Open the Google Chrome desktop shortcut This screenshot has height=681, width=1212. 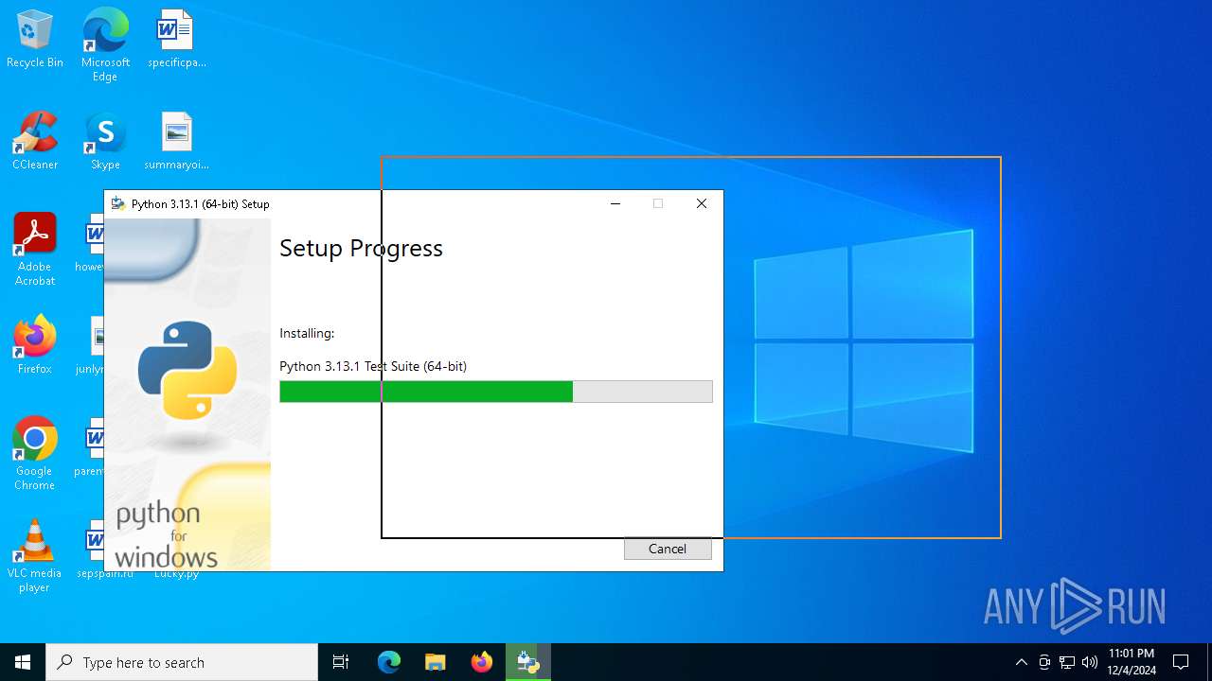coord(35,454)
